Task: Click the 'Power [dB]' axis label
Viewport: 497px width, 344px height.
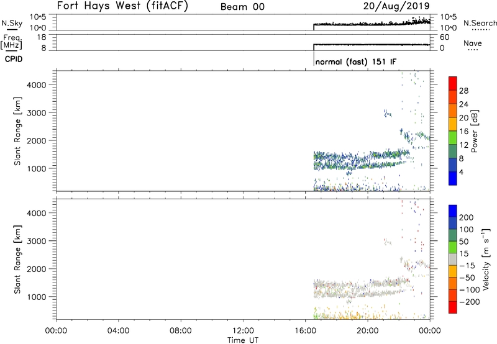Action: [474, 131]
